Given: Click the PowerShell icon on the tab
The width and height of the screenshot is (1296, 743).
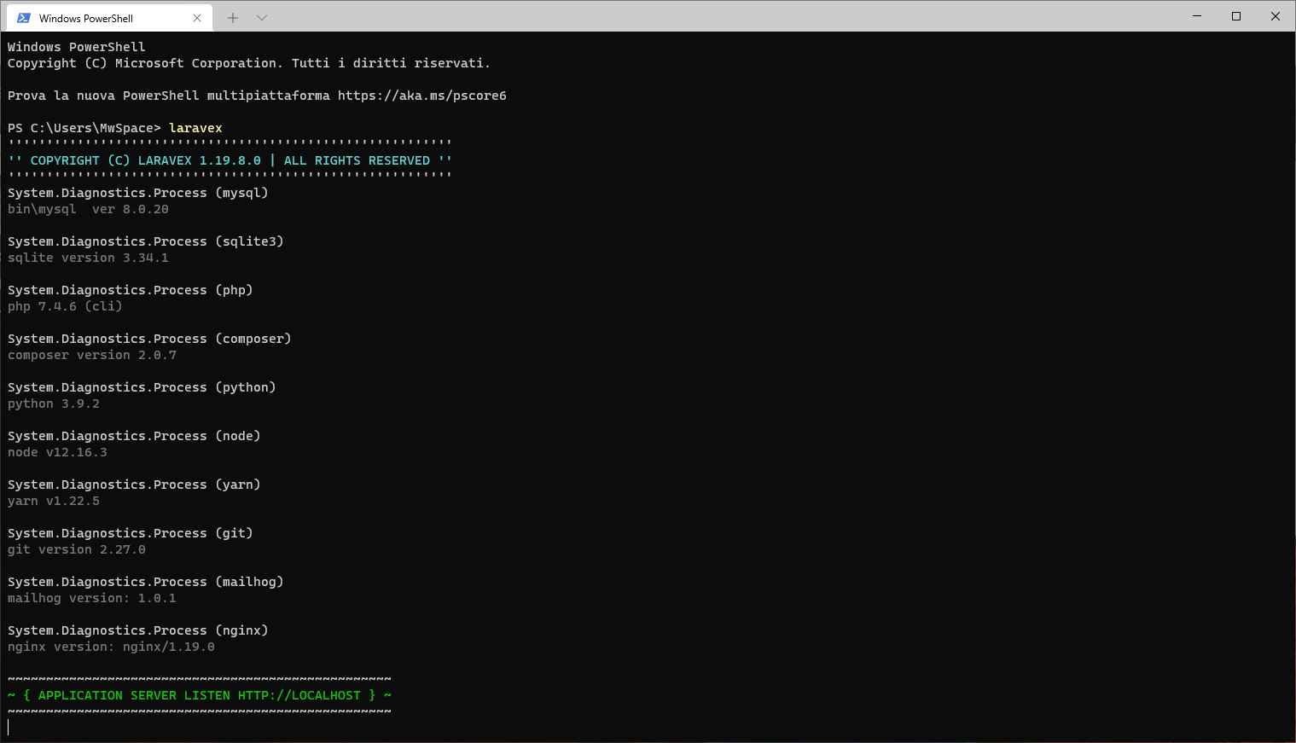Looking at the screenshot, I should pos(26,17).
